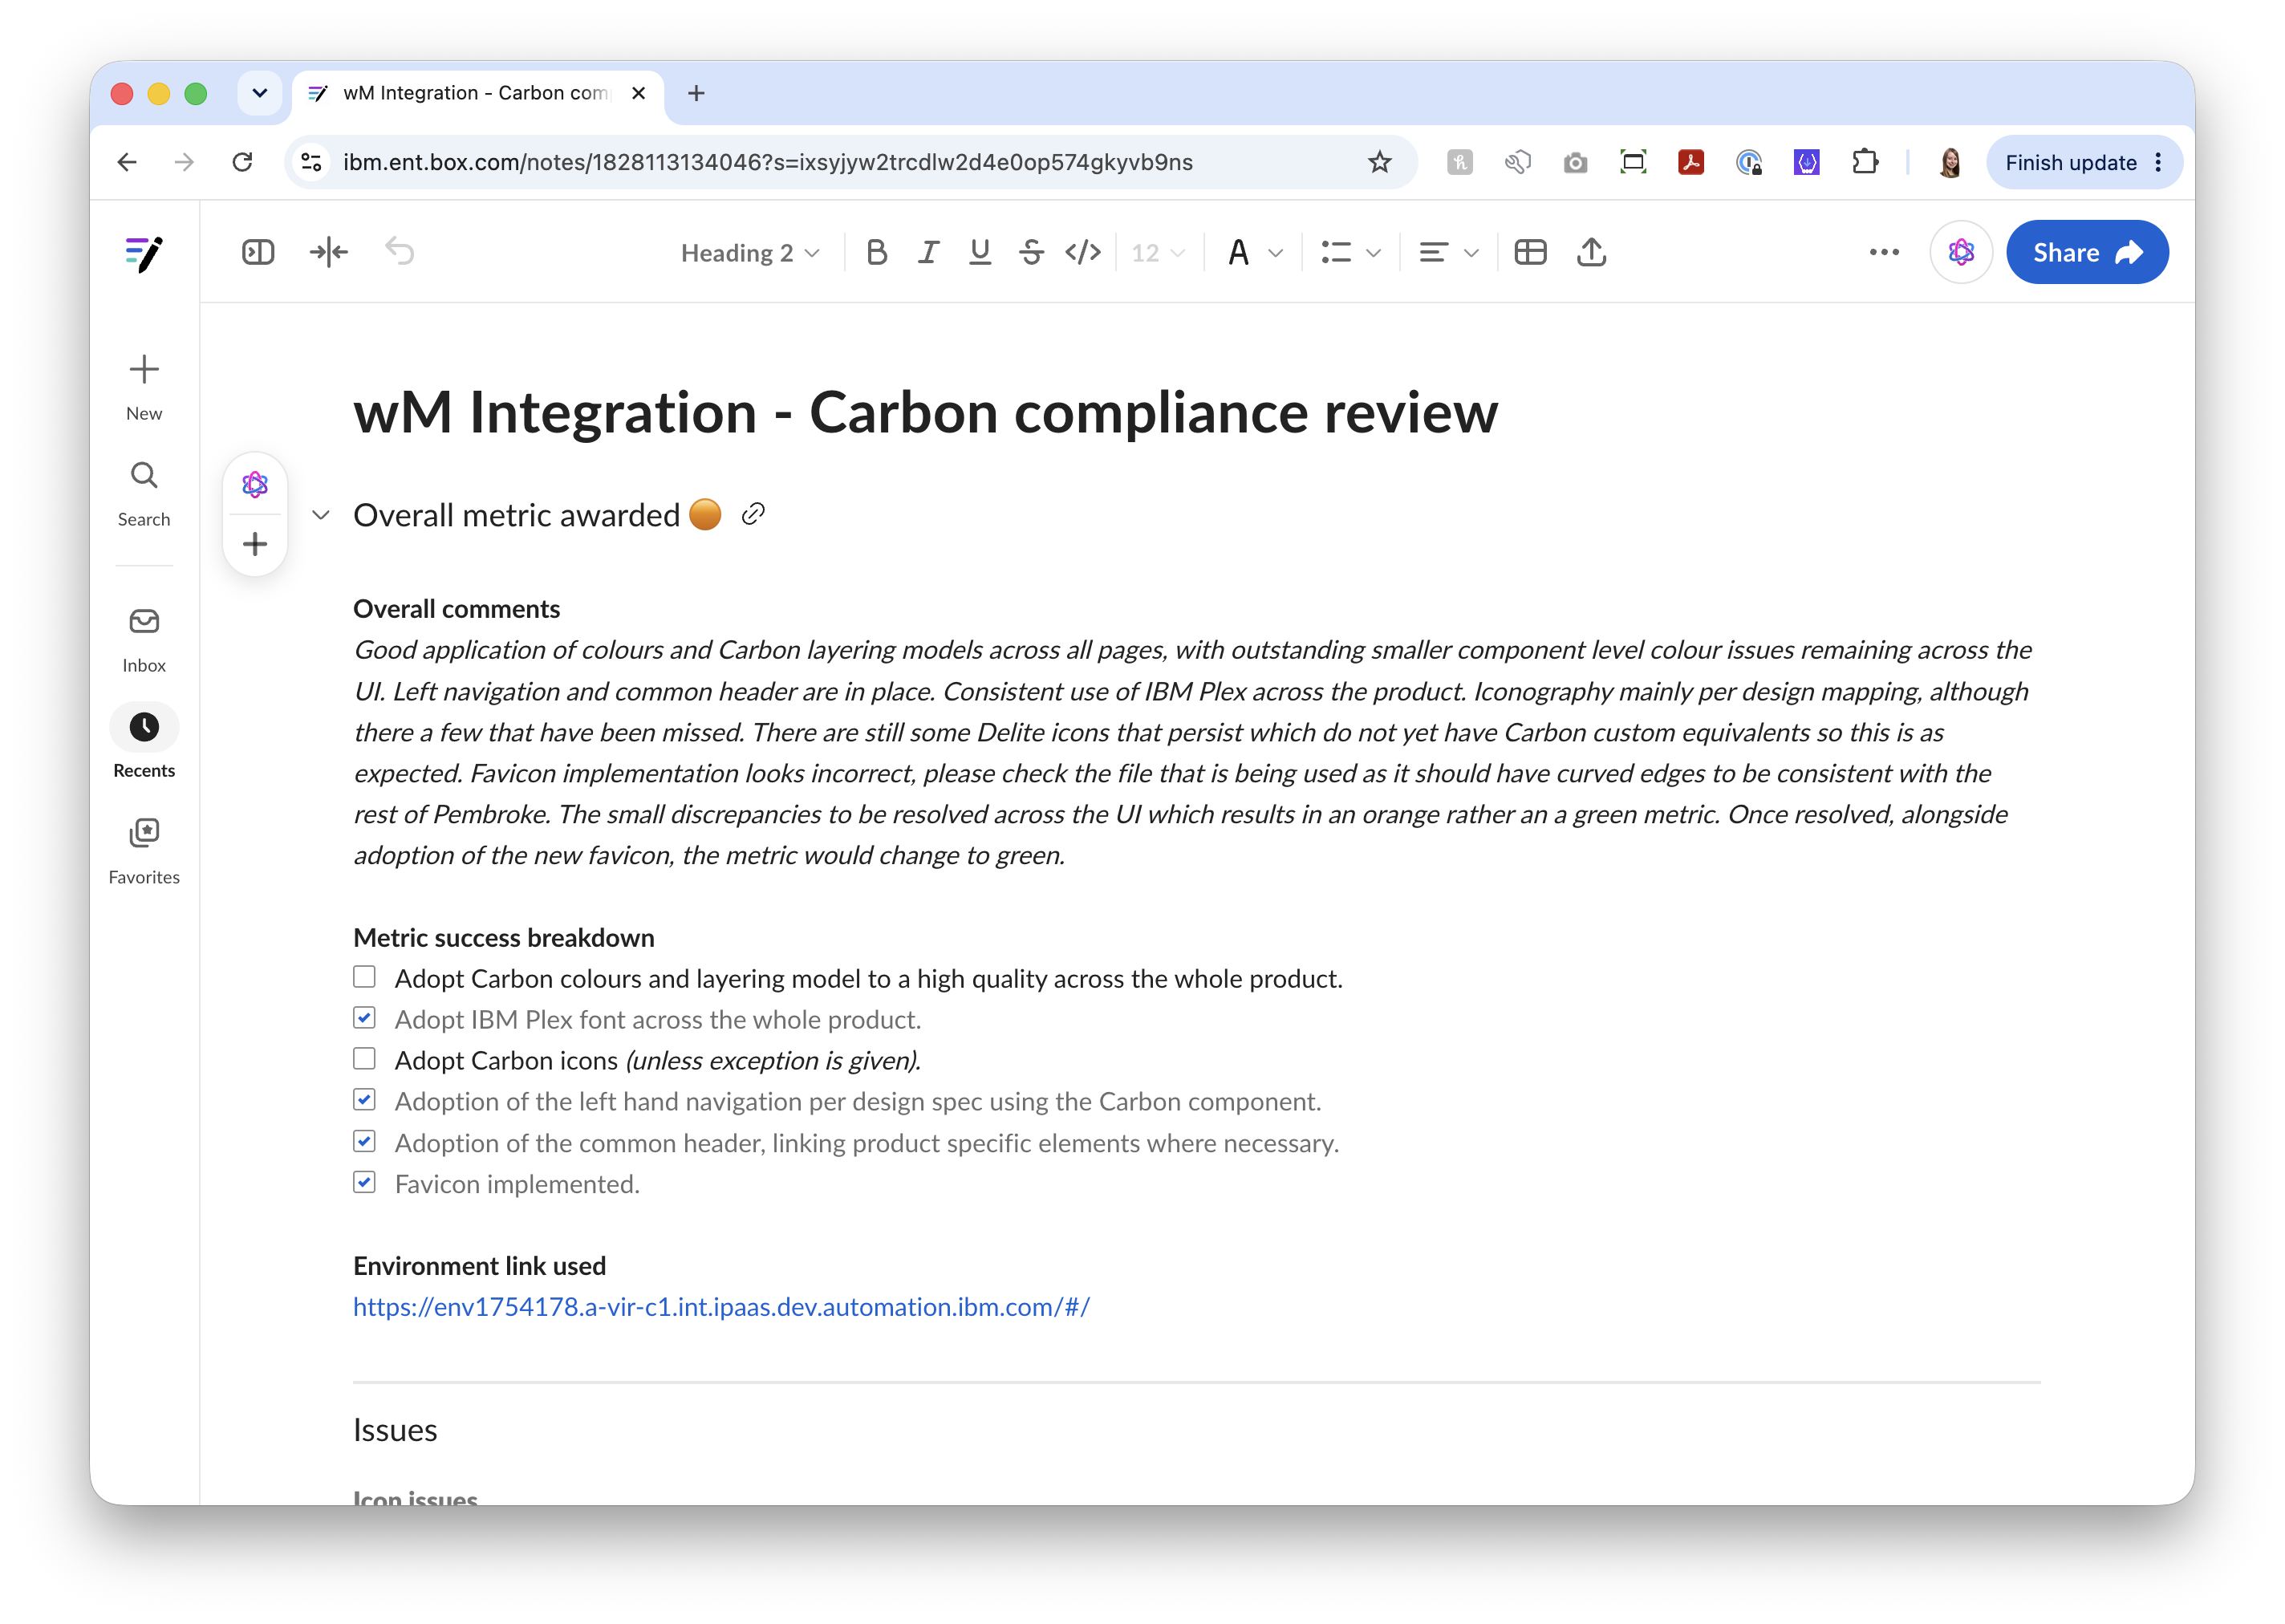This screenshot has height=1624, width=2285.
Task: Check Adopt Carbon colours and layering checkbox
Action: pos(365,977)
